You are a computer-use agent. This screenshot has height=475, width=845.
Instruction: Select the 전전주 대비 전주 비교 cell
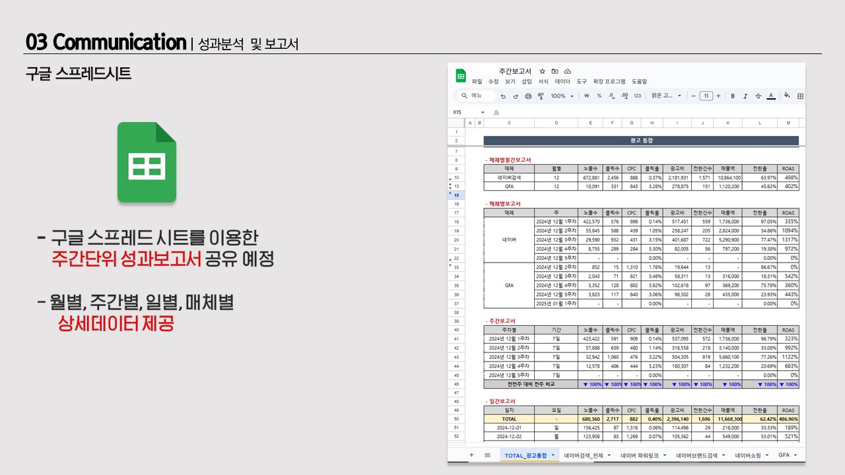pos(531,384)
